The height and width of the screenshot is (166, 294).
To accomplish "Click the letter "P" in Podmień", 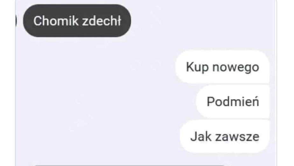I will click(x=211, y=101).
